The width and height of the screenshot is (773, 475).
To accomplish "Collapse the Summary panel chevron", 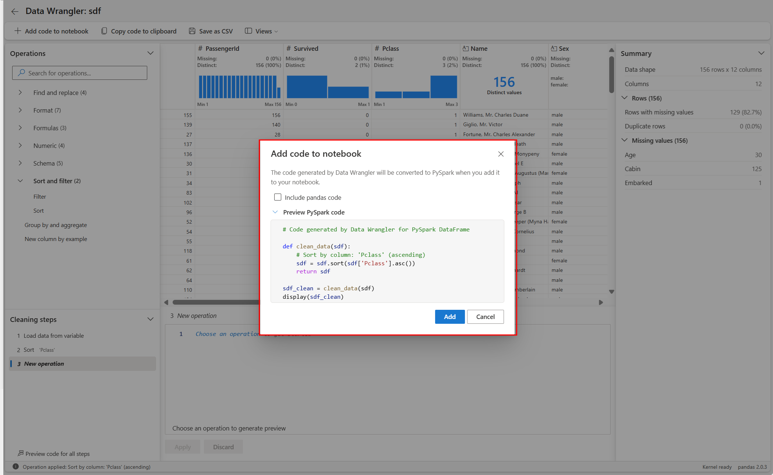I will point(761,53).
